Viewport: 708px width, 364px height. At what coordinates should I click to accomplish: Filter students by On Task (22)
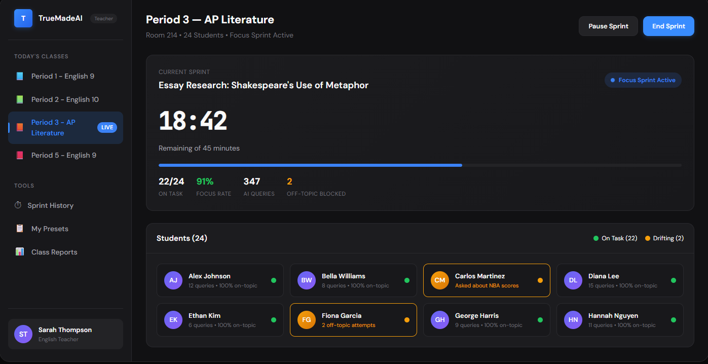coord(615,238)
